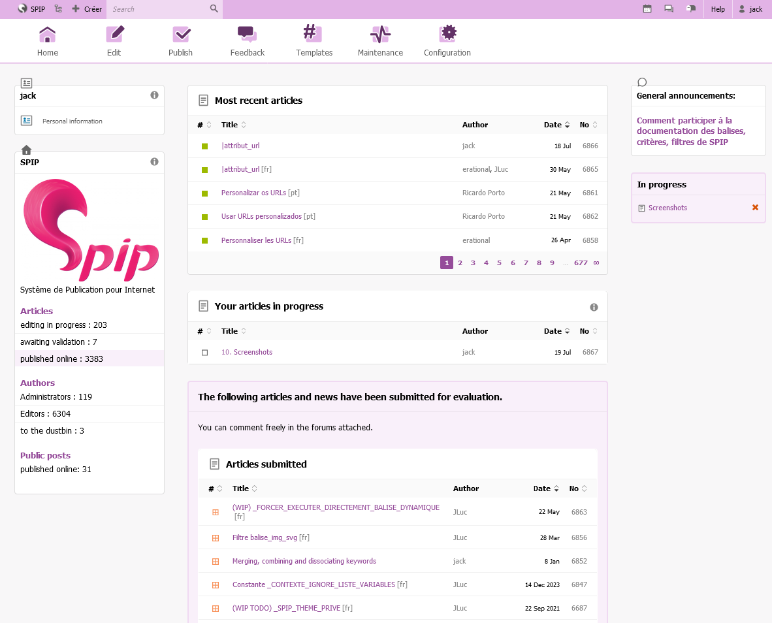Go to page 5 of recent articles

coord(499,263)
